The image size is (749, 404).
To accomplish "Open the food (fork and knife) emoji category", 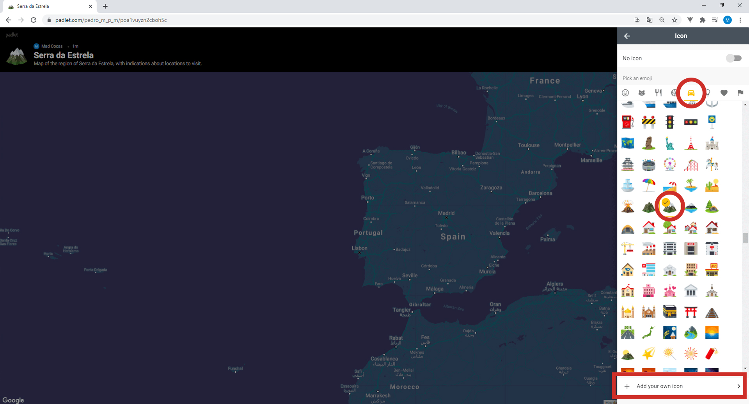I will [x=658, y=93].
